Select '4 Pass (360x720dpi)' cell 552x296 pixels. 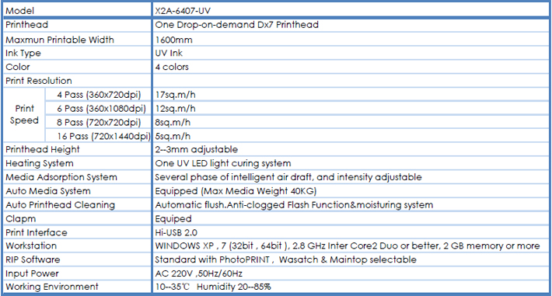(x=98, y=95)
